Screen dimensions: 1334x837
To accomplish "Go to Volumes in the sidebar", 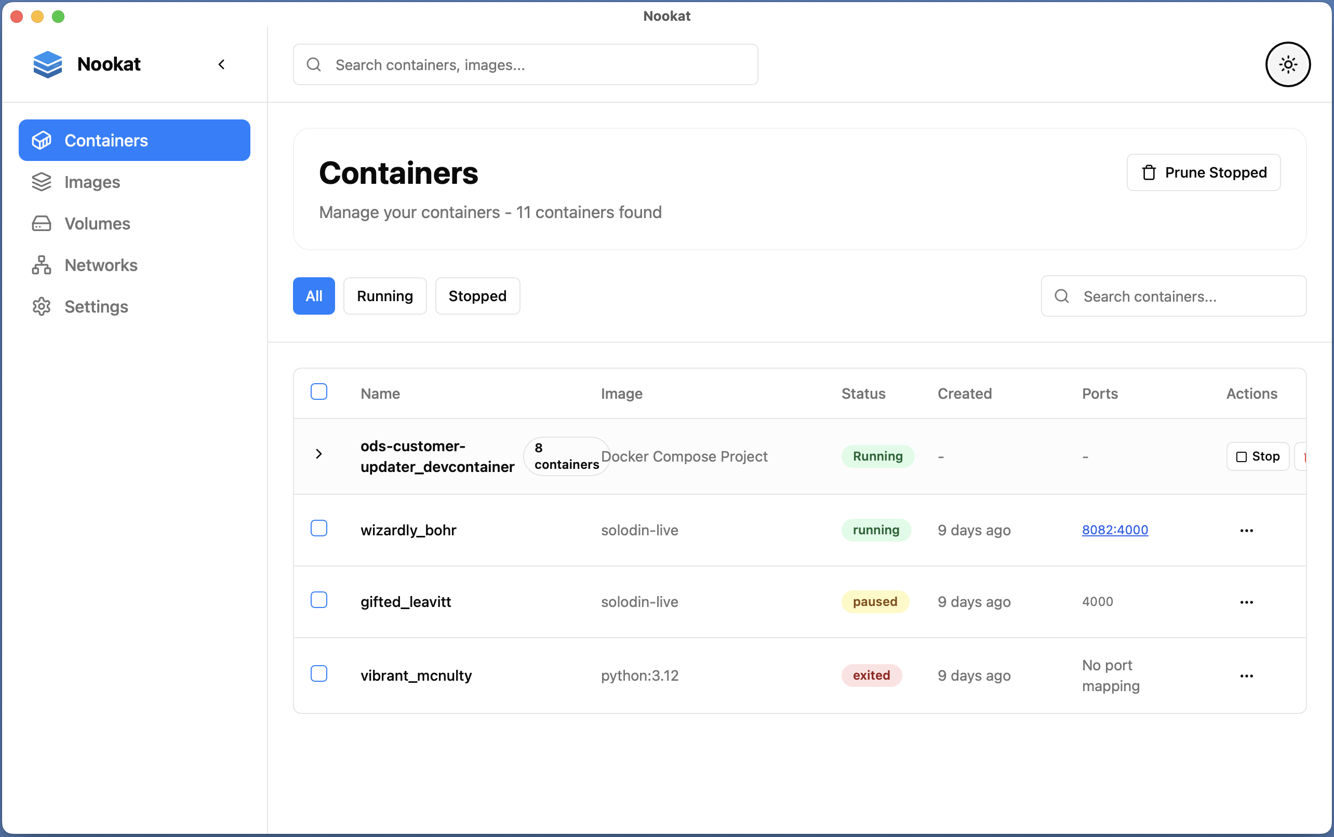I will click(97, 224).
